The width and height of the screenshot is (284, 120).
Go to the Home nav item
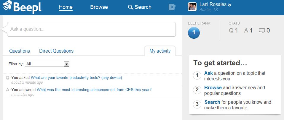pyautogui.click(x=66, y=7)
